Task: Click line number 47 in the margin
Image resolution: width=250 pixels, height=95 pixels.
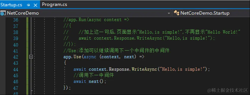Action: (16, 88)
